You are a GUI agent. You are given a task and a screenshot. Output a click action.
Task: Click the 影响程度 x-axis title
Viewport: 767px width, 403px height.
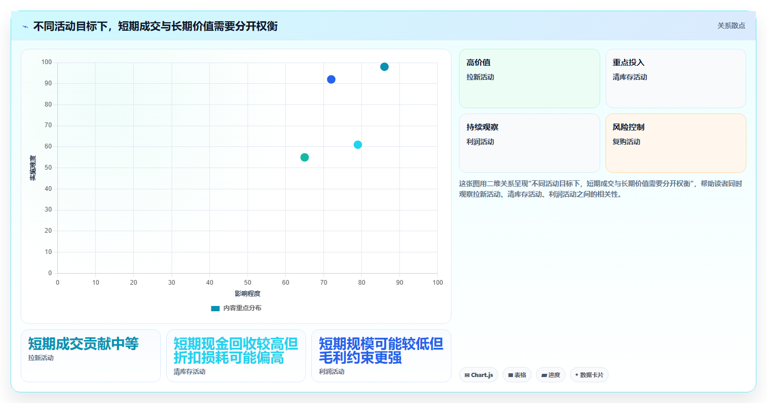point(248,294)
